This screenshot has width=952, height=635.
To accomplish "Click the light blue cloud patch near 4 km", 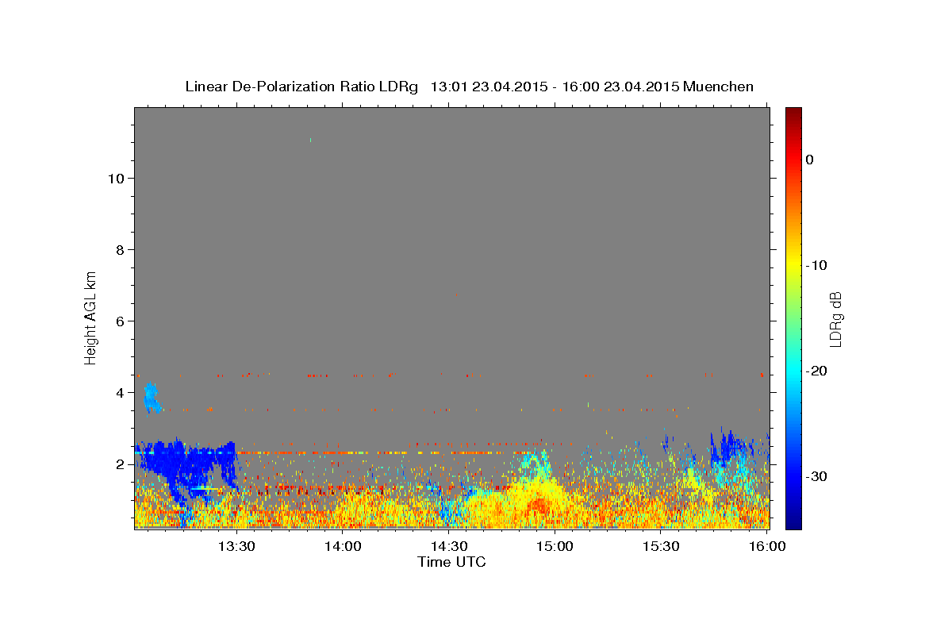I will [151, 398].
